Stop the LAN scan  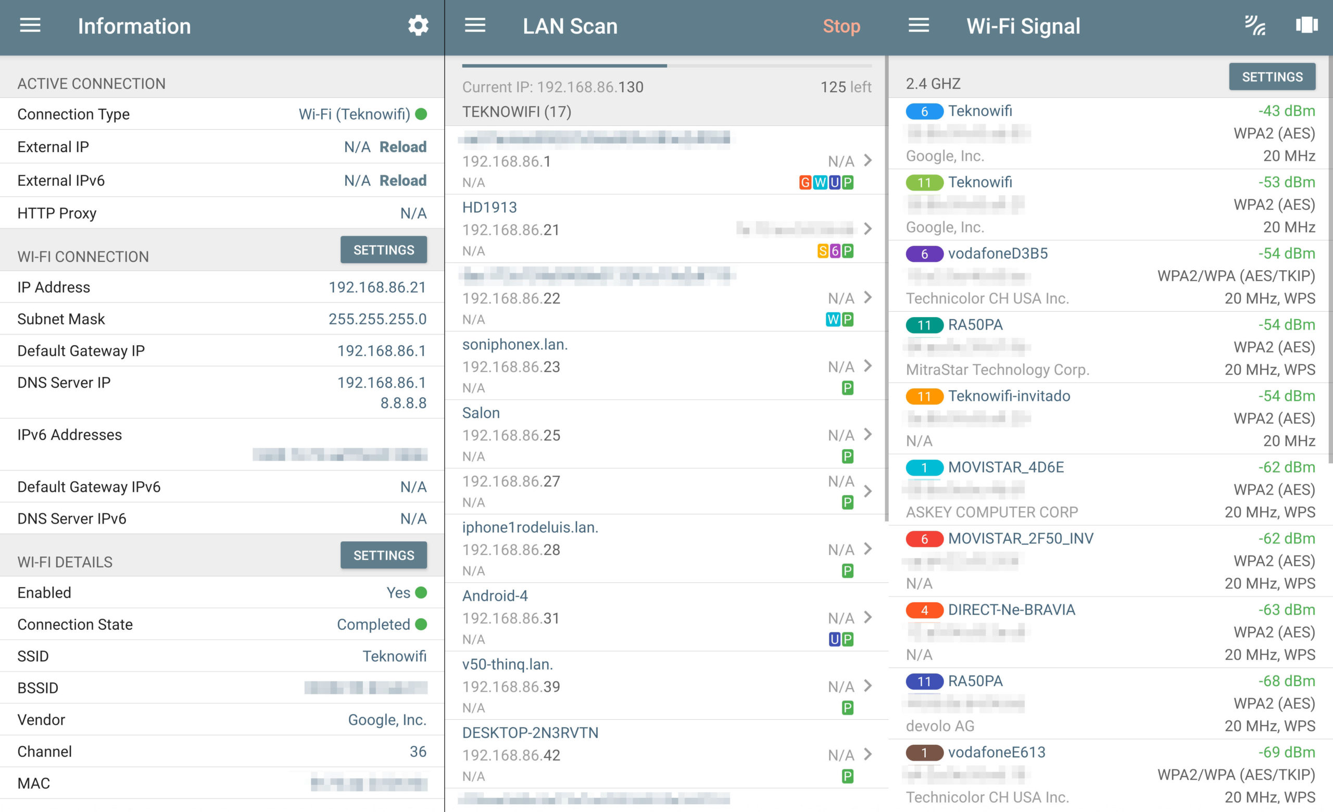coord(841,26)
